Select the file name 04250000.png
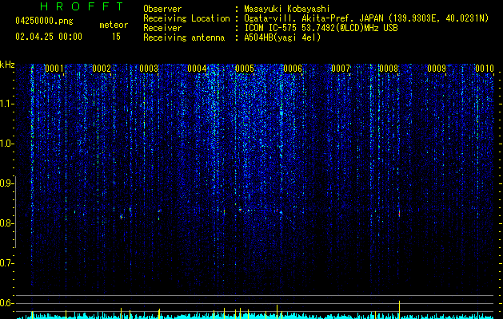 coord(44,22)
